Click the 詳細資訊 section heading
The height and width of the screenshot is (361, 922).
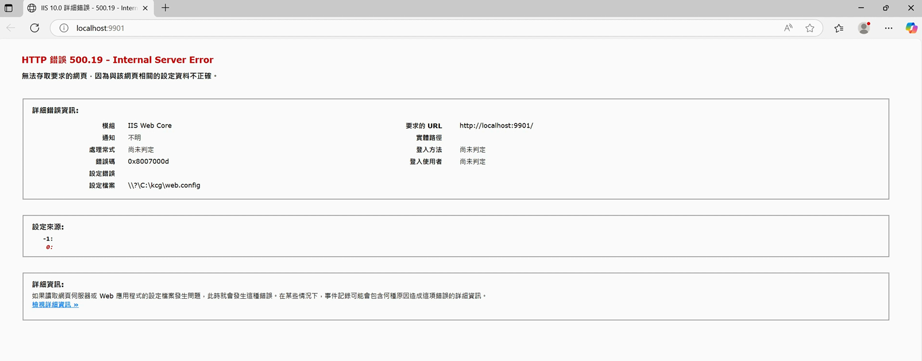[x=48, y=285]
